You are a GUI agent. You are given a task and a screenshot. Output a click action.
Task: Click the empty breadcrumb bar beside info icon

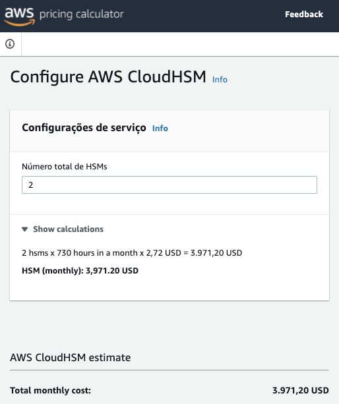click(x=180, y=44)
